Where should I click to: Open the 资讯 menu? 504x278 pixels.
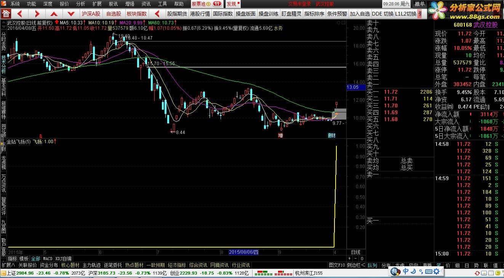146,4
